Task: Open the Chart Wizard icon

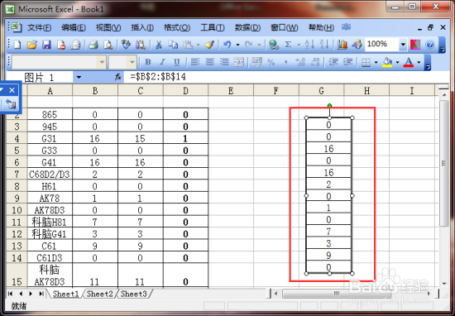Action: 342,45
